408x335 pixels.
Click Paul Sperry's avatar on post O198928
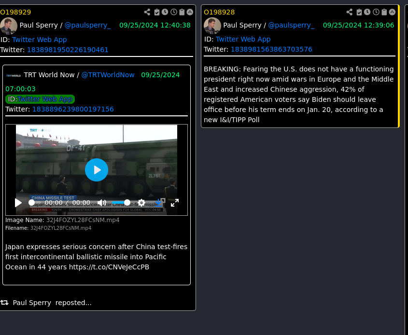pyautogui.click(x=212, y=26)
